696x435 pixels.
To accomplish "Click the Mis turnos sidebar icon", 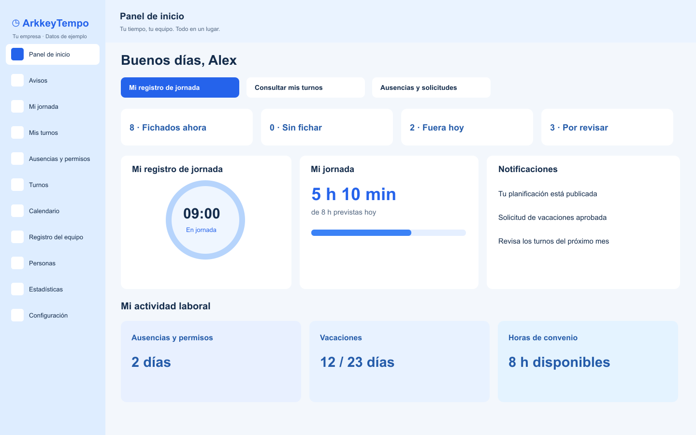I will pyautogui.click(x=17, y=132).
